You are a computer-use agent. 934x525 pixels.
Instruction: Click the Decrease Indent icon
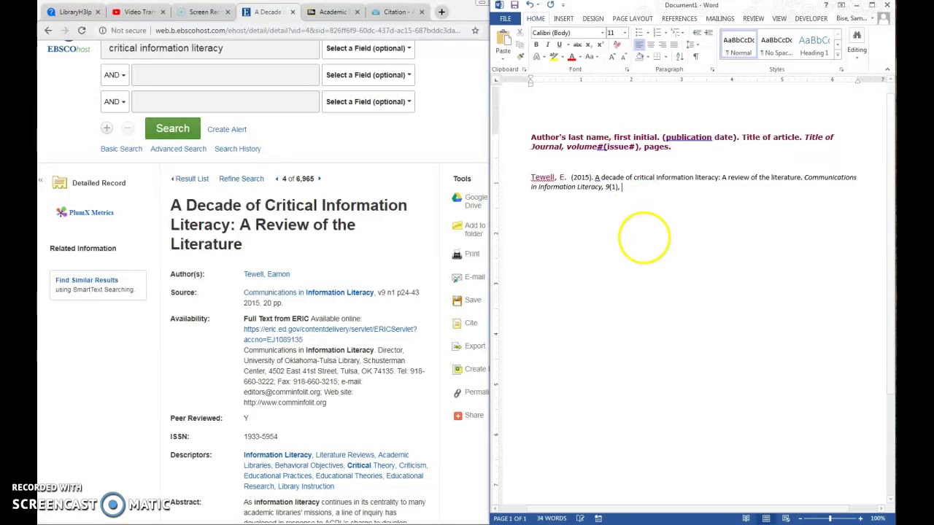pos(697,33)
